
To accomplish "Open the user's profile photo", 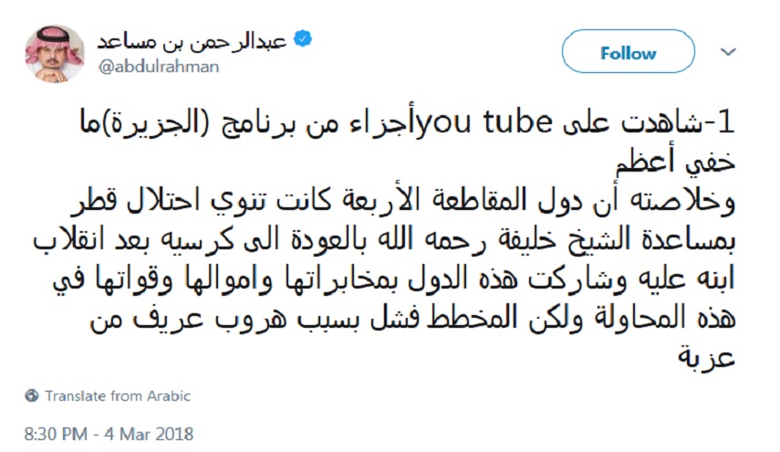I will (54, 54).
